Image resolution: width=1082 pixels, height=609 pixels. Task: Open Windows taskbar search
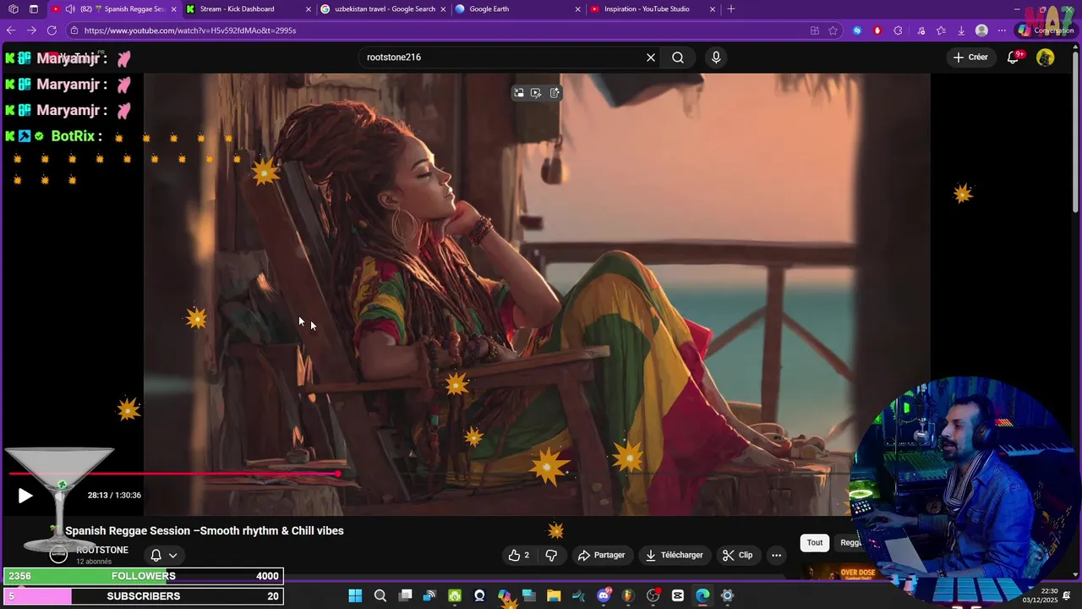tap(380, 595)
